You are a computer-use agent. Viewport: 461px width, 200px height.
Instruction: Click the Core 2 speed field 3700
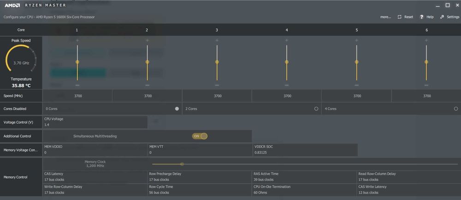[x=147, y=96]
